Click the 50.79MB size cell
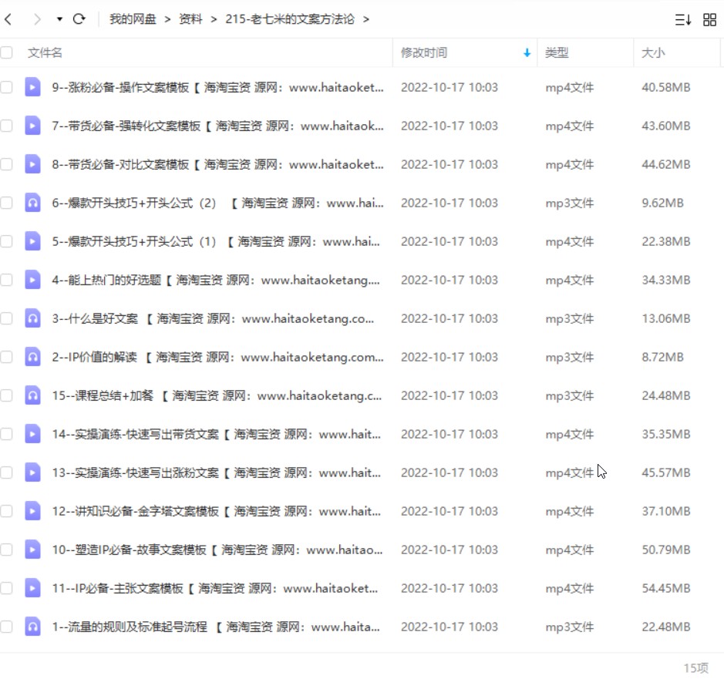 tap(666, 550)
